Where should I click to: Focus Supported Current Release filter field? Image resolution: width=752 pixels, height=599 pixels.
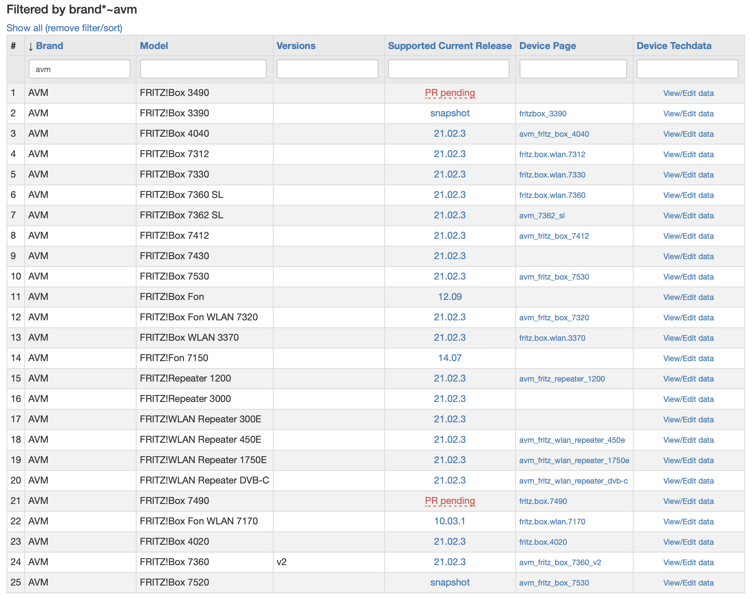coord(448,69)
